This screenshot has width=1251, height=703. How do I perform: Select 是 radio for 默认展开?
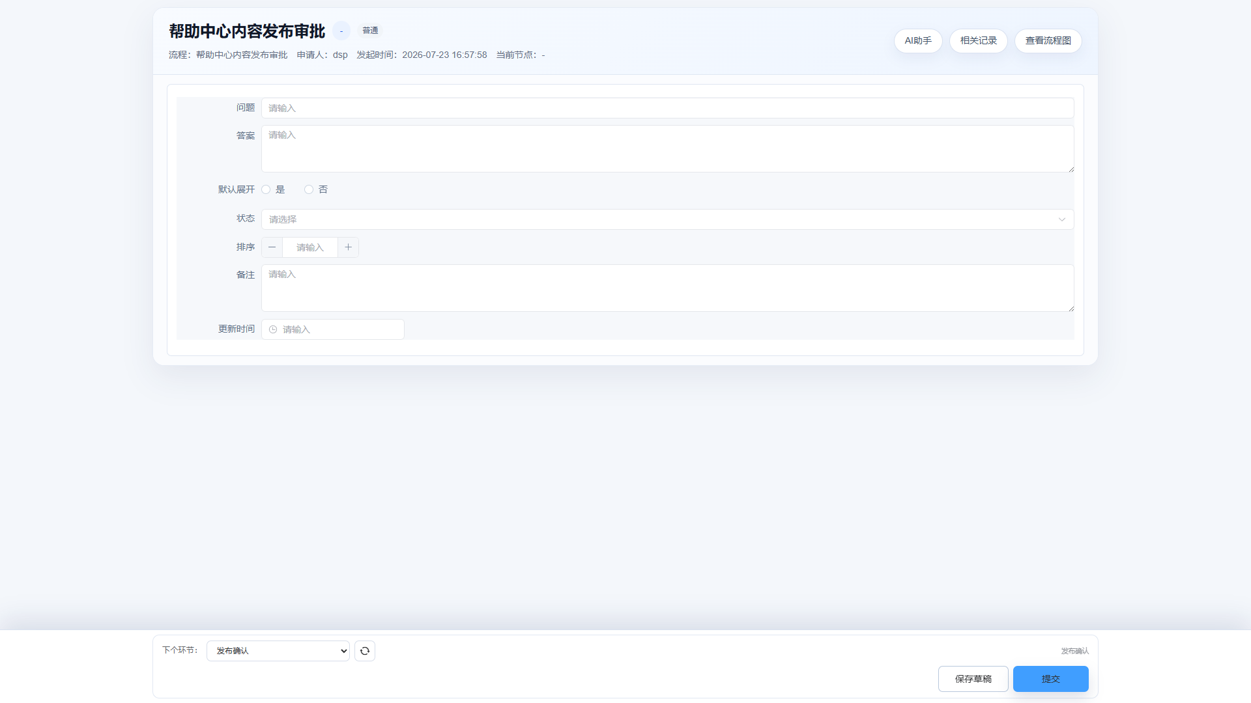(266, 189)
